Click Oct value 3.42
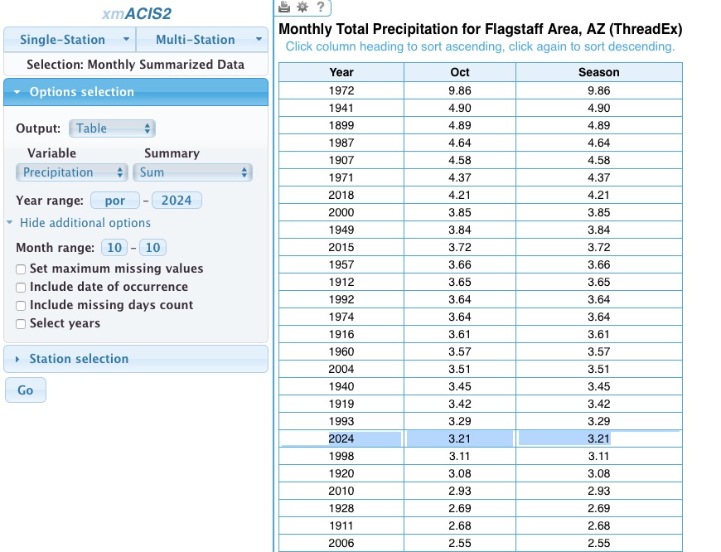Image resolution: width=721 pixels, height=552 pixels. [x=460, y=404]
